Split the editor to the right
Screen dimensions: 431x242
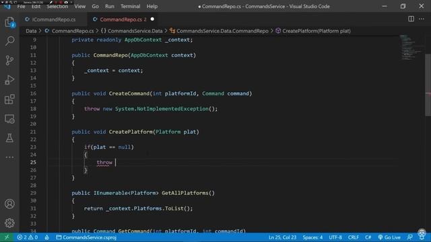[x=411, y=19]
